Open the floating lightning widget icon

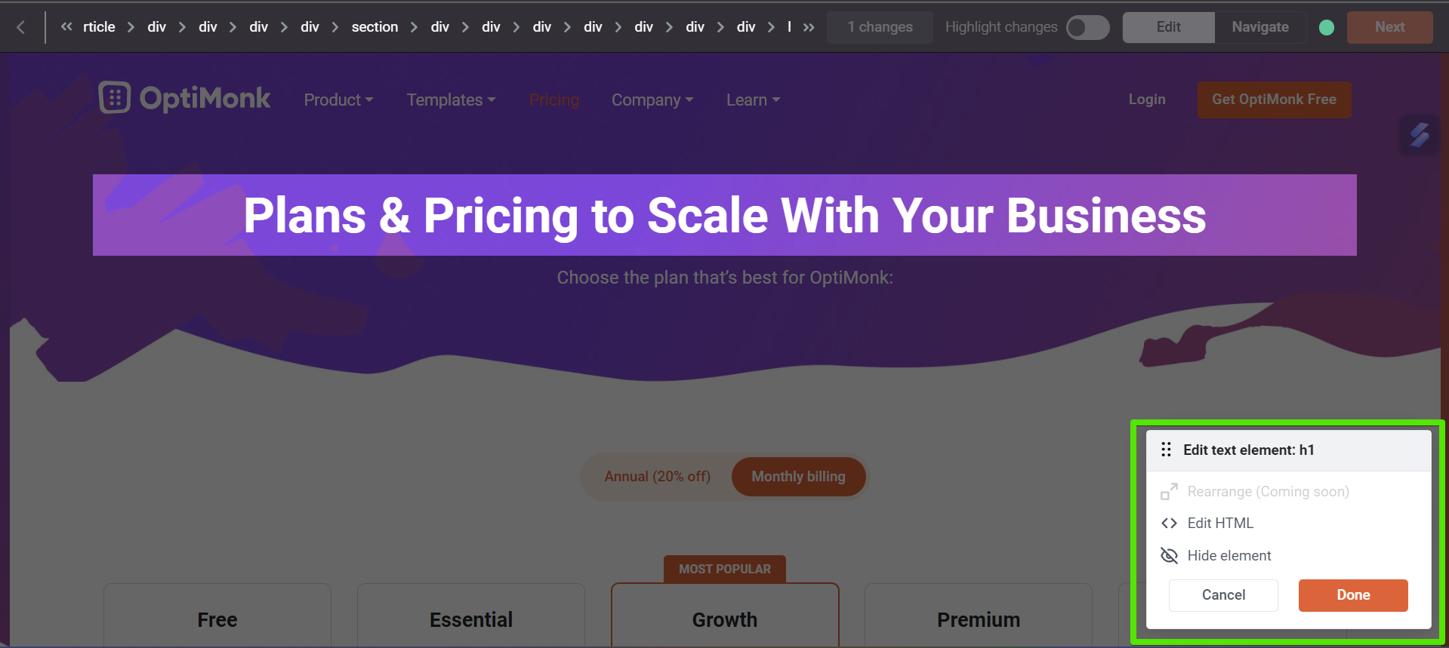pos(1420,135)
